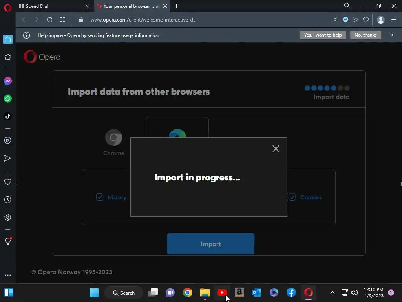The height and width of the screenshot is (302, 402).
Task: Open Pinboards heart in sidebar
Action: pyautogui.click(x=8, y=182)
